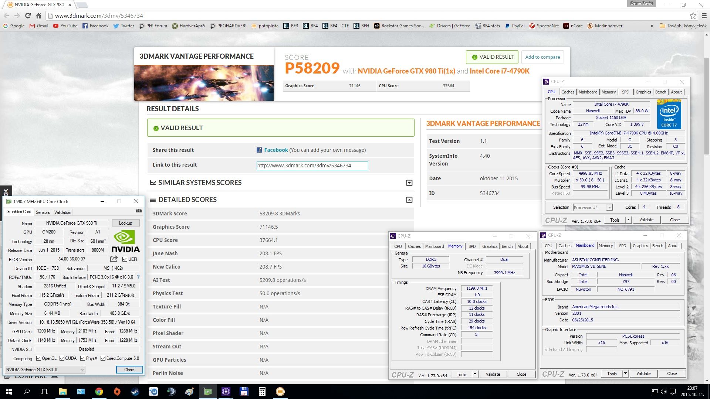Click the GPU-Z screenshot camera icon
Screen dimensions: 710x399
(139, 211)
